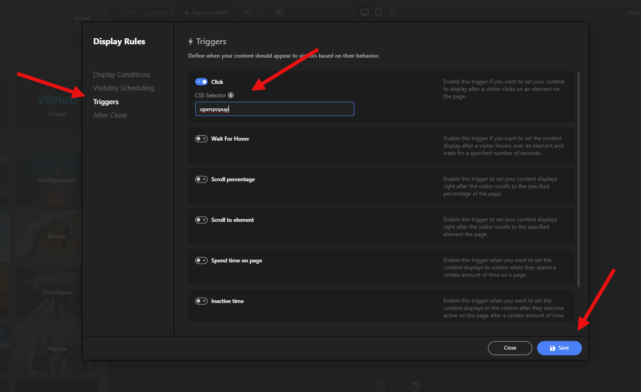The width and height of the screenshot is (641, 392).
Task: Switch to mobile phone view icon
Action: (392, 12)
